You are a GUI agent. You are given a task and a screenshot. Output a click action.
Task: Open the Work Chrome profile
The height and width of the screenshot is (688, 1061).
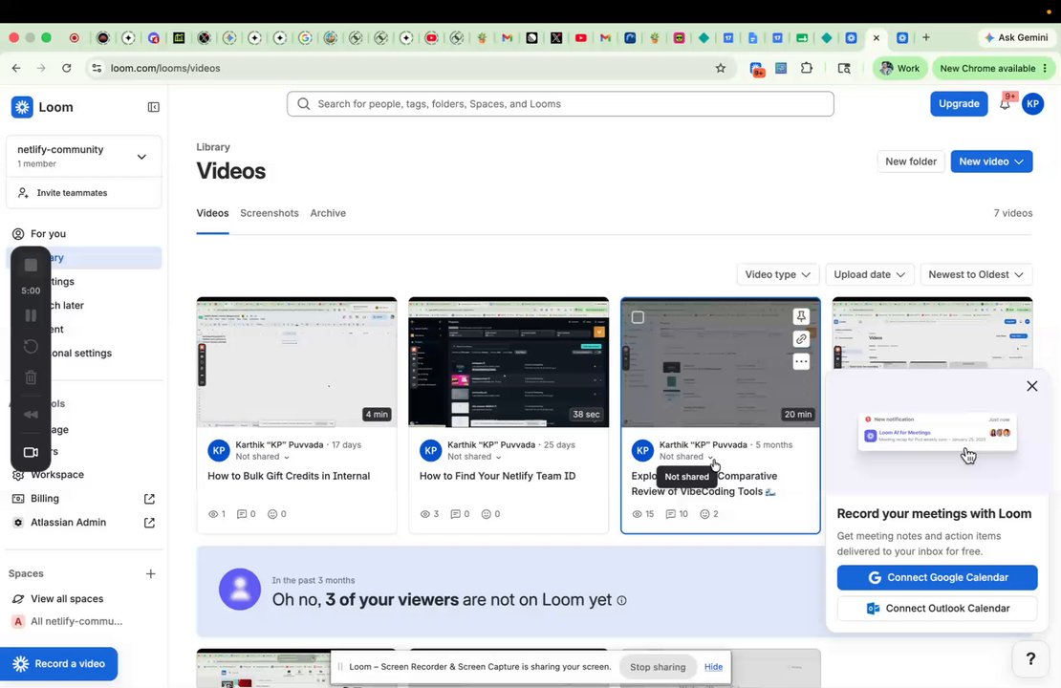(899, 68)
